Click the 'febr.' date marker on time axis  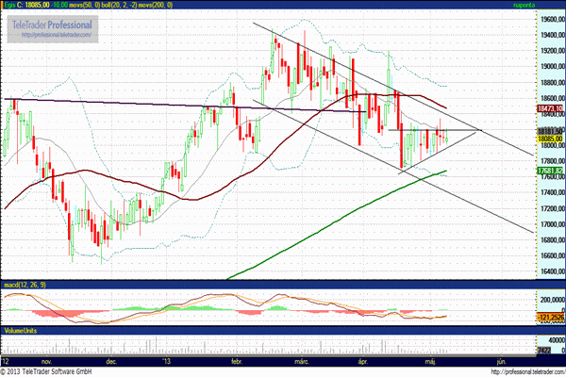(x=239, y=360)
